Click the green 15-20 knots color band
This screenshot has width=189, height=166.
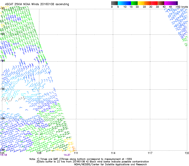134,3
